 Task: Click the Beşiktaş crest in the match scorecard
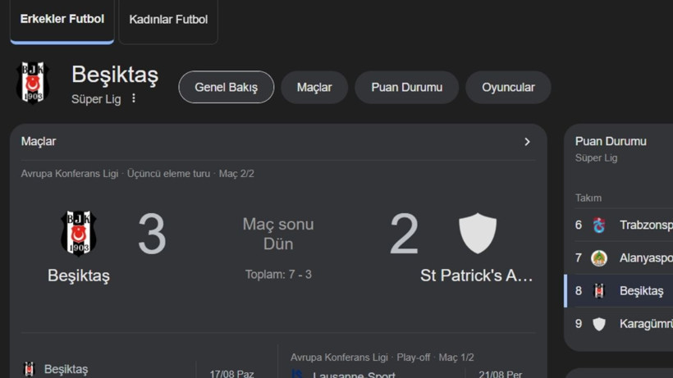[78, 233]
